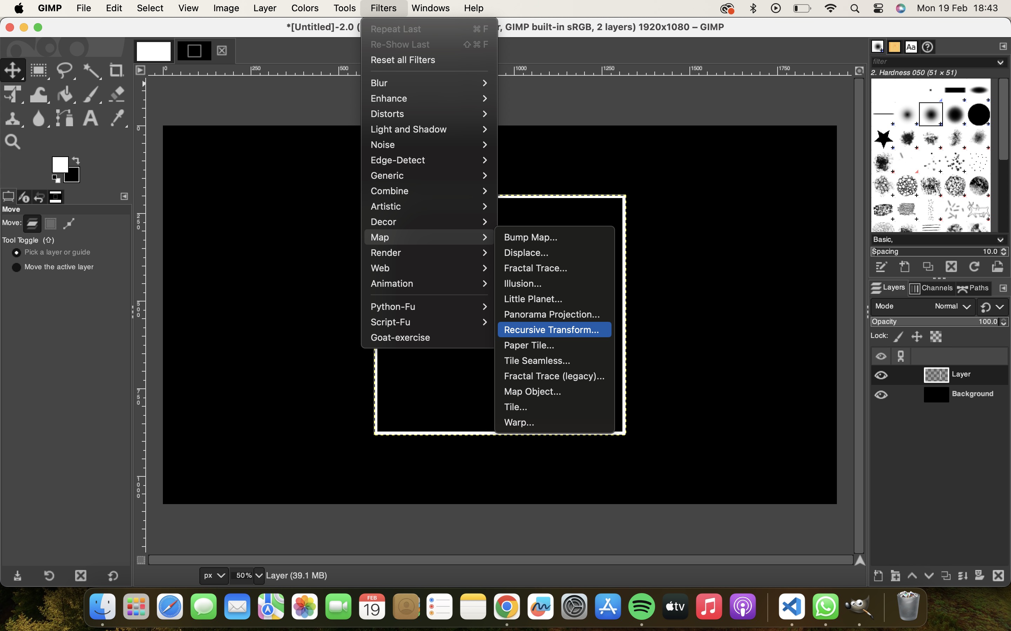Expand the Distorts filters submenu
Image resolution: width=1011 pixels, height=631 pixels.
coord(429,114)
